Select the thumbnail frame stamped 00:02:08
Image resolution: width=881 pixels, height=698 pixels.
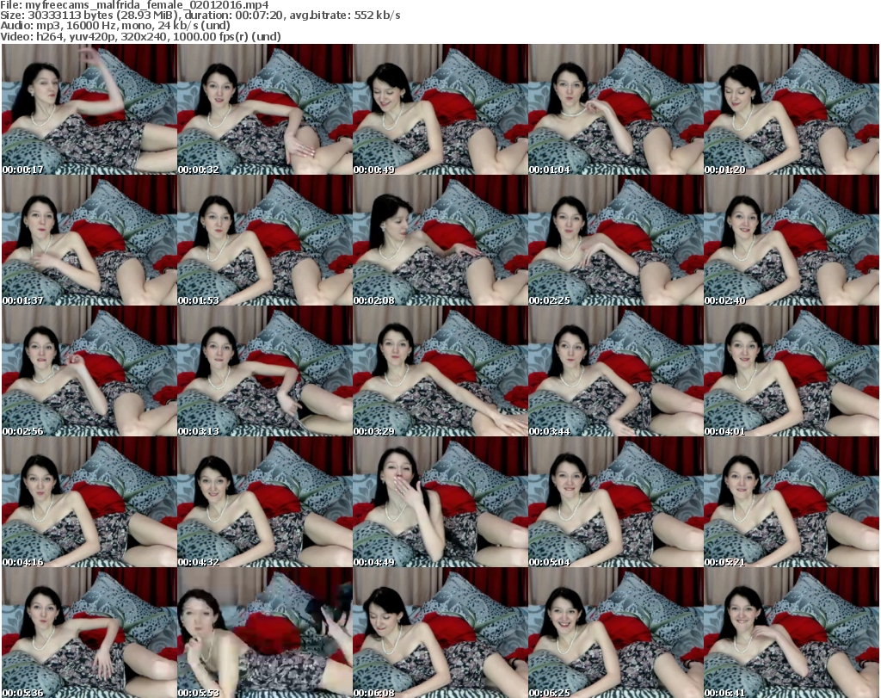(440, 240)
